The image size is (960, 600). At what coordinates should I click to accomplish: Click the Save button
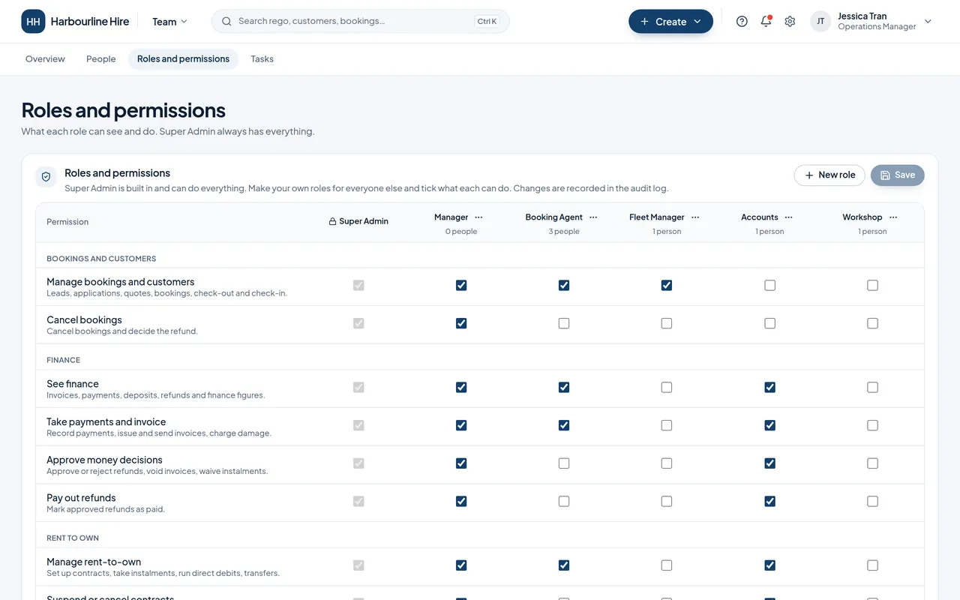pyautogui.click(x=898, y=175)
